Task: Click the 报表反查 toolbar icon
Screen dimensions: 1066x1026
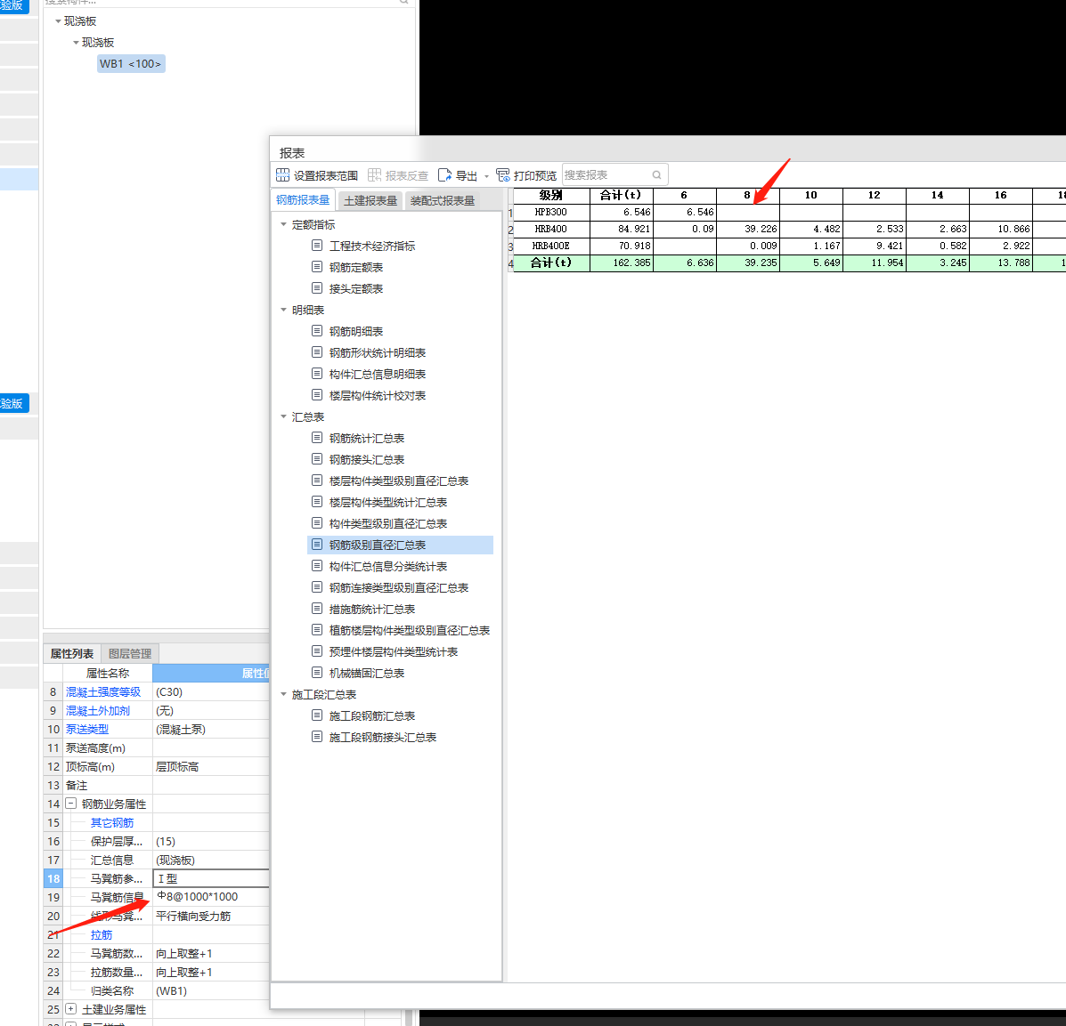Action: tap(375, 175)
